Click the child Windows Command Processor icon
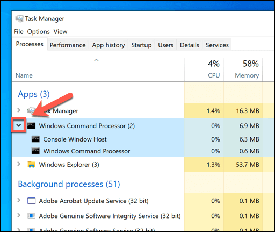The width and height of the screenshot is (275, 232). coord(35,151)
